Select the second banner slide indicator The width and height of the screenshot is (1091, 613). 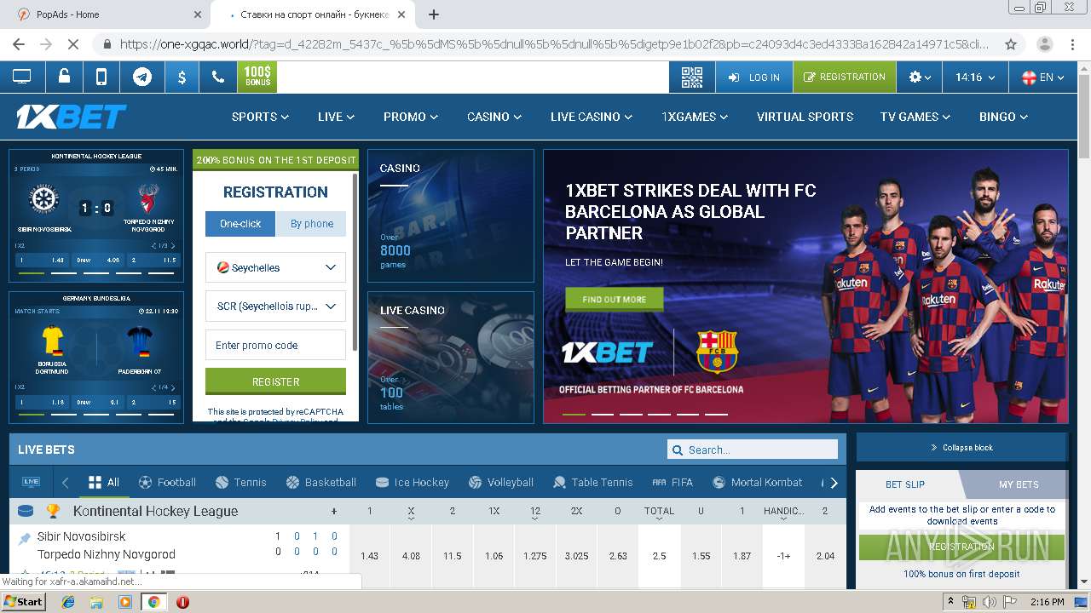tap(602, 415)
